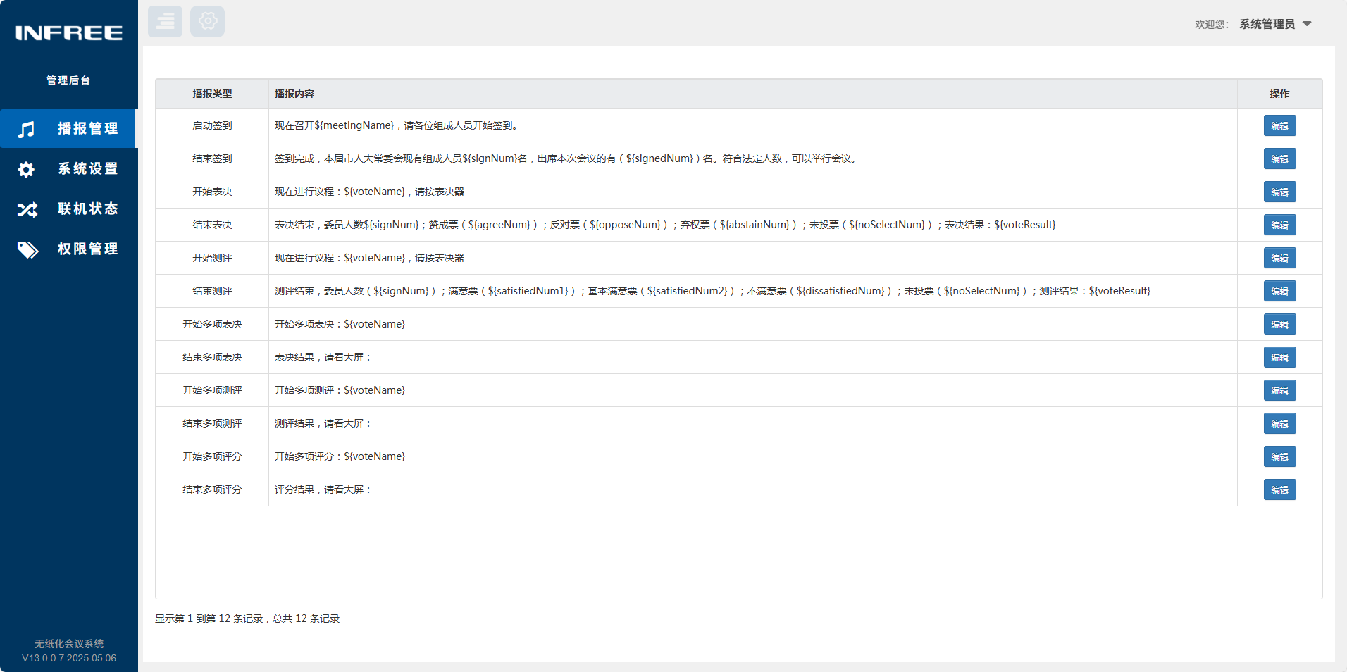Viewport: 1347px width, 672px height.
Task: Expand the 系统管理员 user dropdown arrow
Action: pos(1307,24)
